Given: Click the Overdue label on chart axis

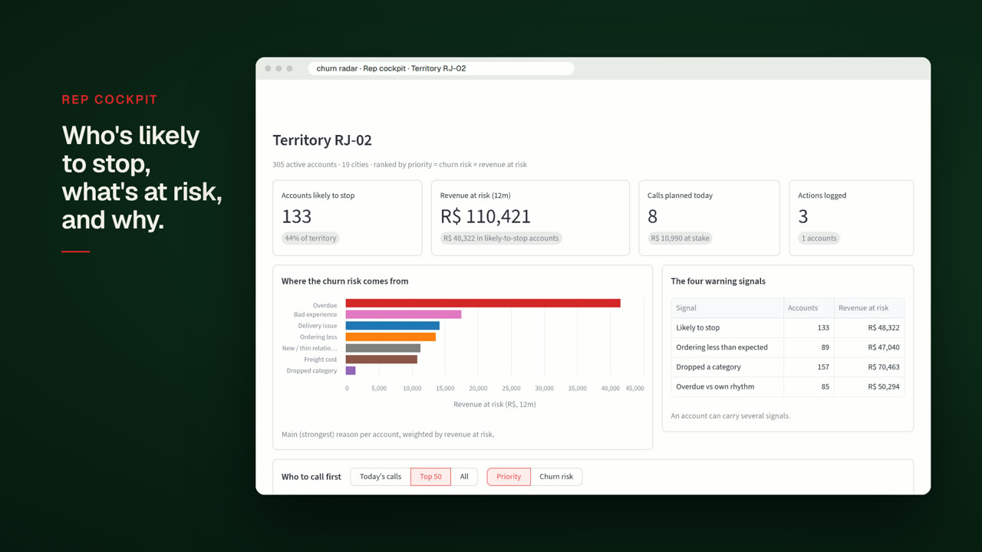Looking at the screenshot, I should pyautogui.click(x=325, y=305).
